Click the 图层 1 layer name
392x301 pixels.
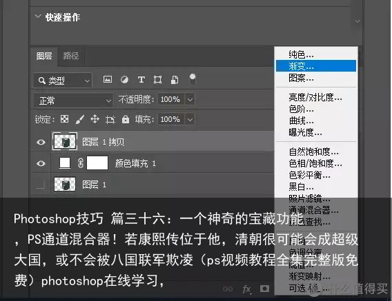tap(94, 185)
